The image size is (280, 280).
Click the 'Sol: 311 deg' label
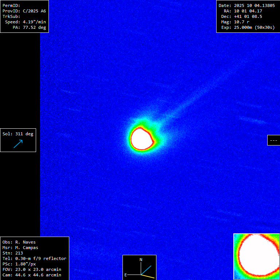18,134
